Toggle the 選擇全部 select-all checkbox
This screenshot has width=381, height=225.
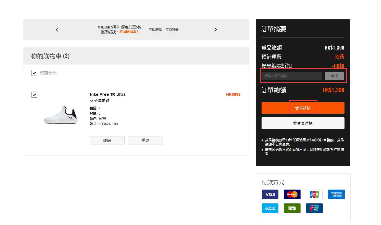34,73
